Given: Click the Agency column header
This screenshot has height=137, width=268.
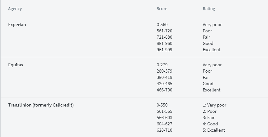Looking at the screenshot, I should (15, 9).
